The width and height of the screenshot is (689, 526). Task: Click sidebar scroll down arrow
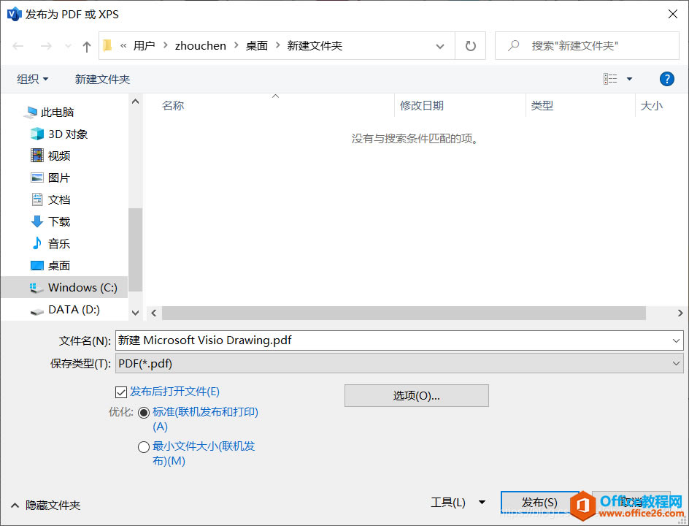pyautogui.click(x=135, y=313)
